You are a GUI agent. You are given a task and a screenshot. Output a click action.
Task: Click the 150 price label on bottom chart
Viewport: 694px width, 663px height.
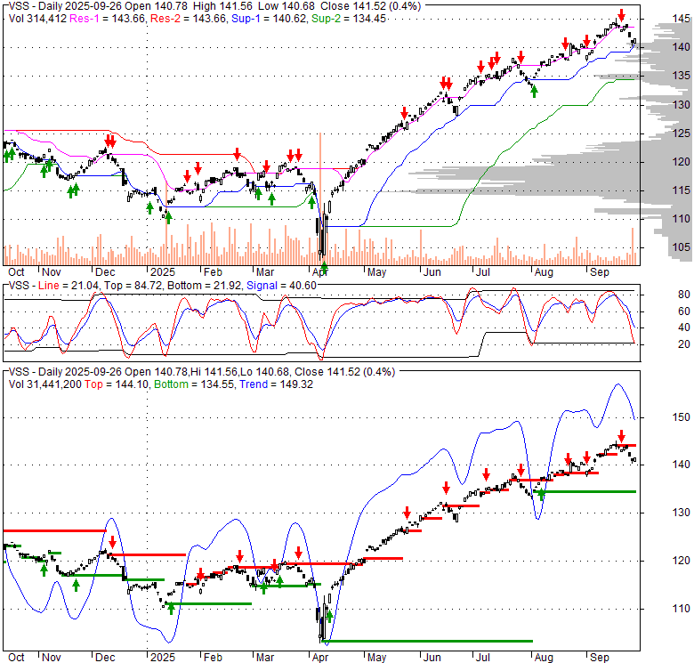[681, 417]
